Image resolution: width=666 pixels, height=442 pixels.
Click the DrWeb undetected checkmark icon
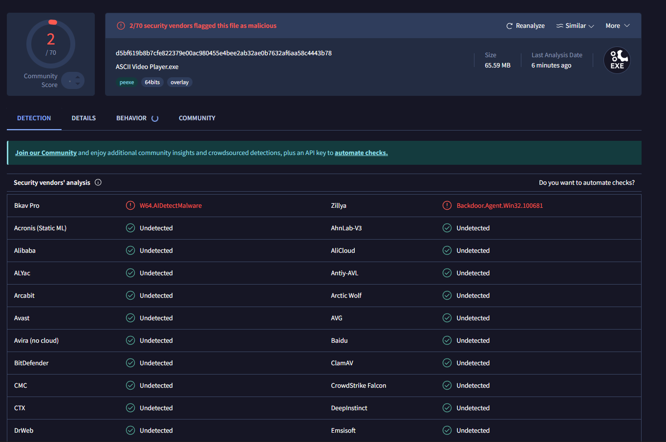point(130,430)
